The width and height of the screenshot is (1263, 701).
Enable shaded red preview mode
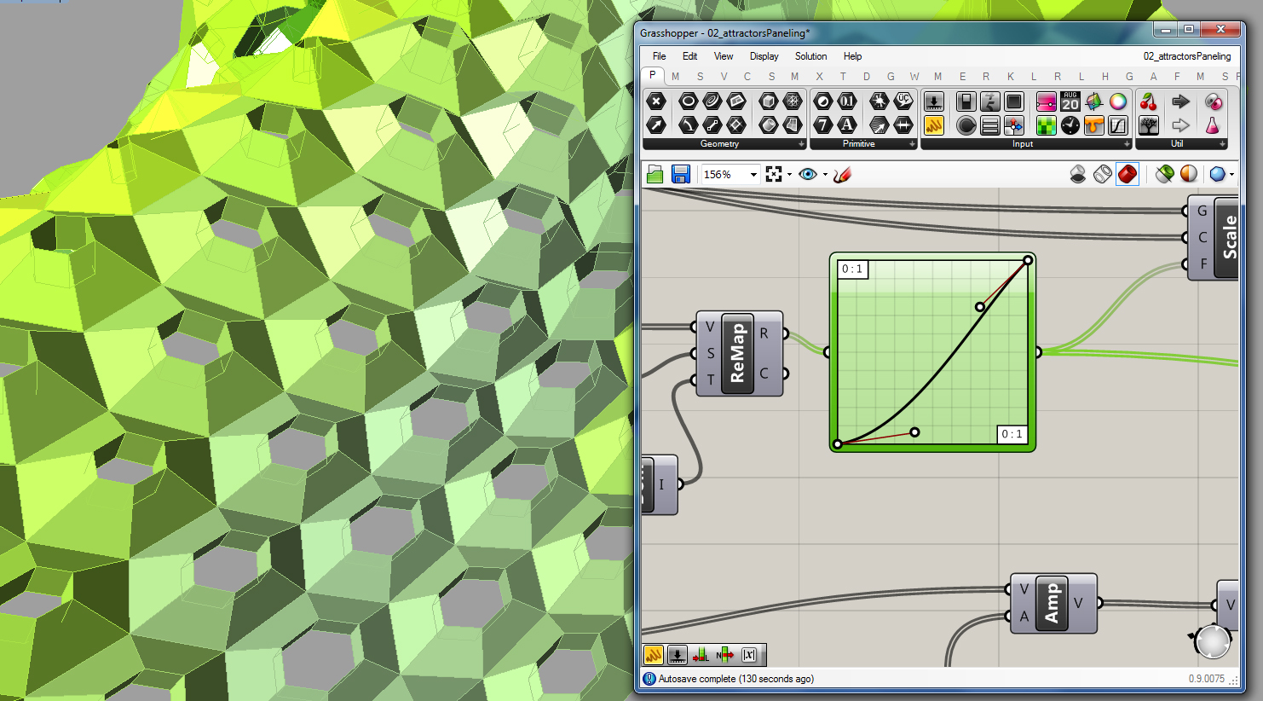tap(1127, 174)
